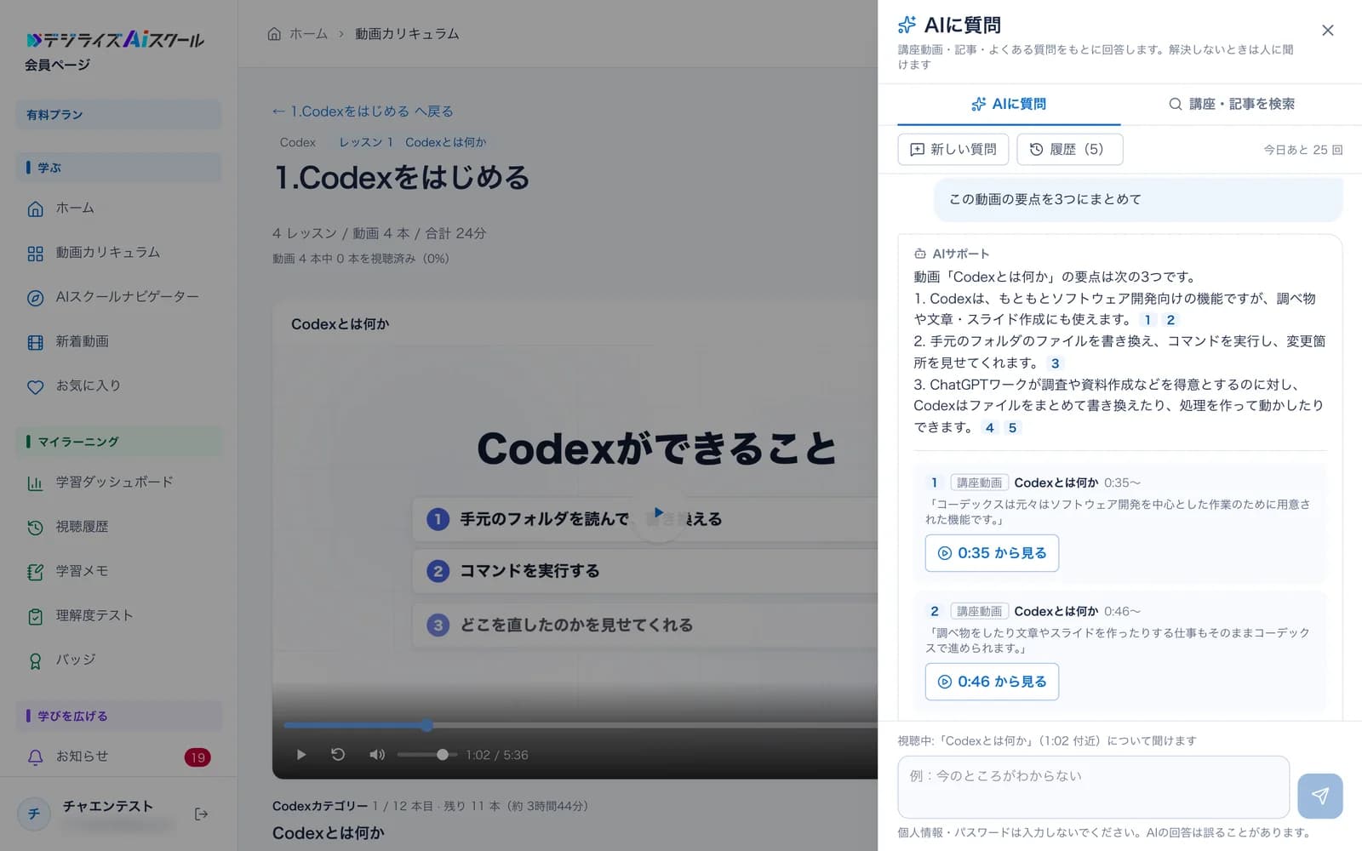The height and width of the screenshot is (851, 1362).
Task: Click citation number 3 in the answer
Action: pyautogui.click(x=1056, y=363)
